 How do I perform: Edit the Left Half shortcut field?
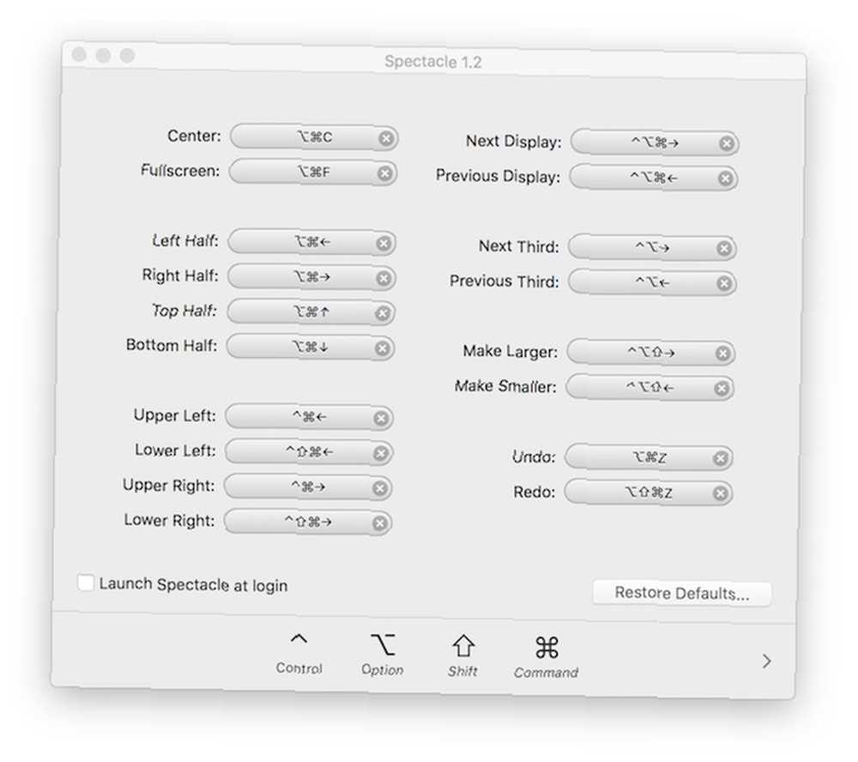point(312,242)
